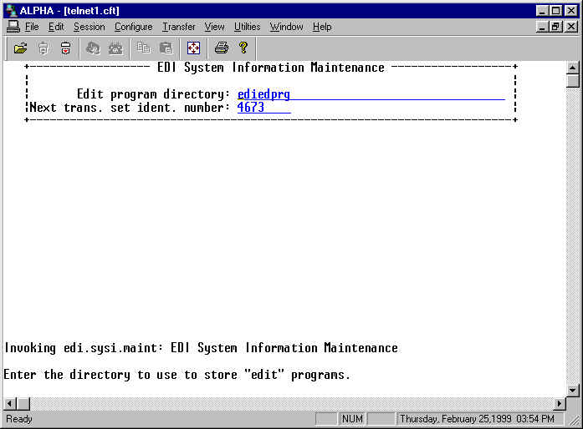The width and height of the screenshot is (583, 429).
Task: Click the Open session folder icon
Action: coord(21,48)
